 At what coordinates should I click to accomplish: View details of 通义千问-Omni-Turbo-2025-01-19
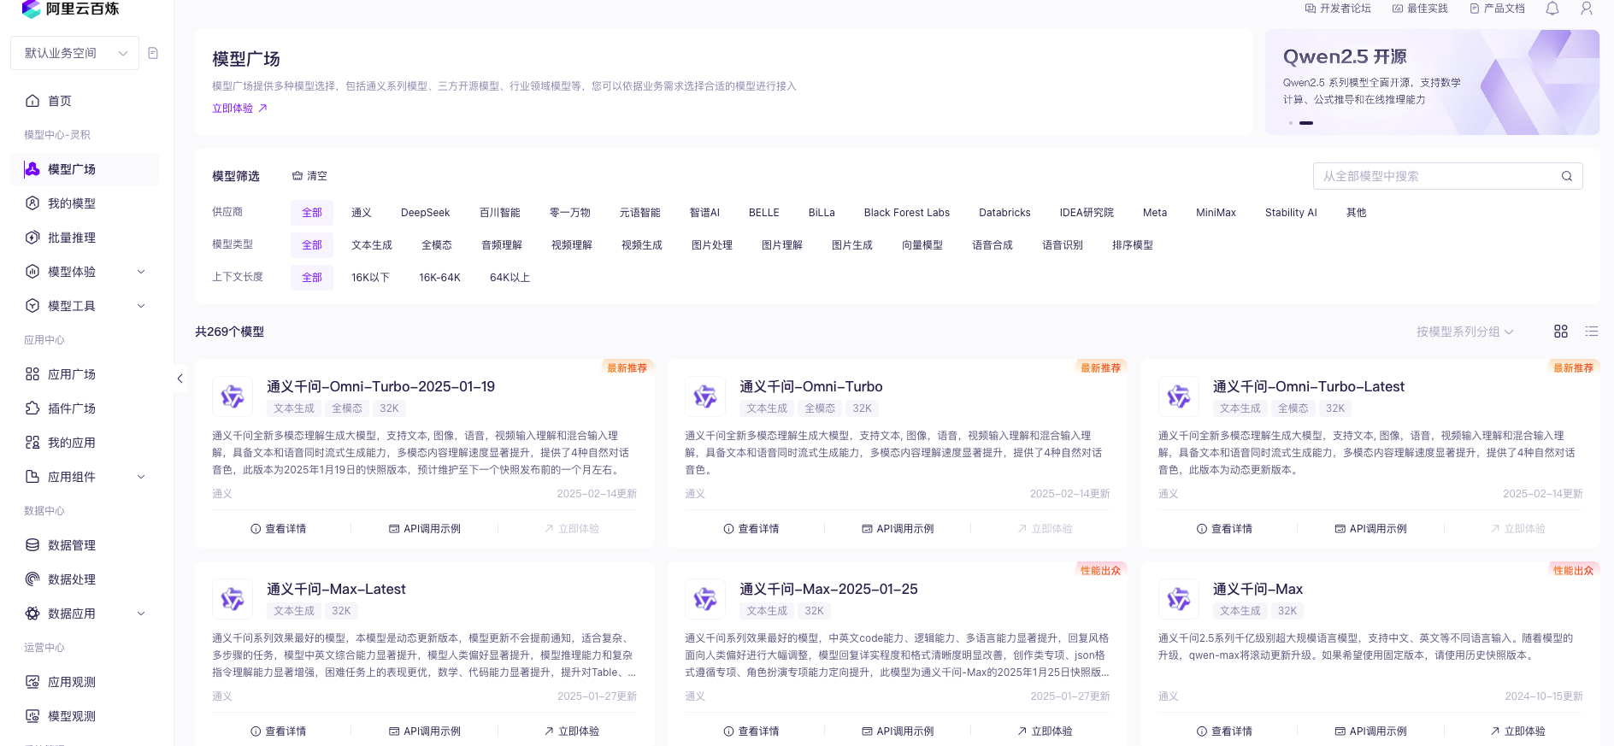tap(278, 529)
